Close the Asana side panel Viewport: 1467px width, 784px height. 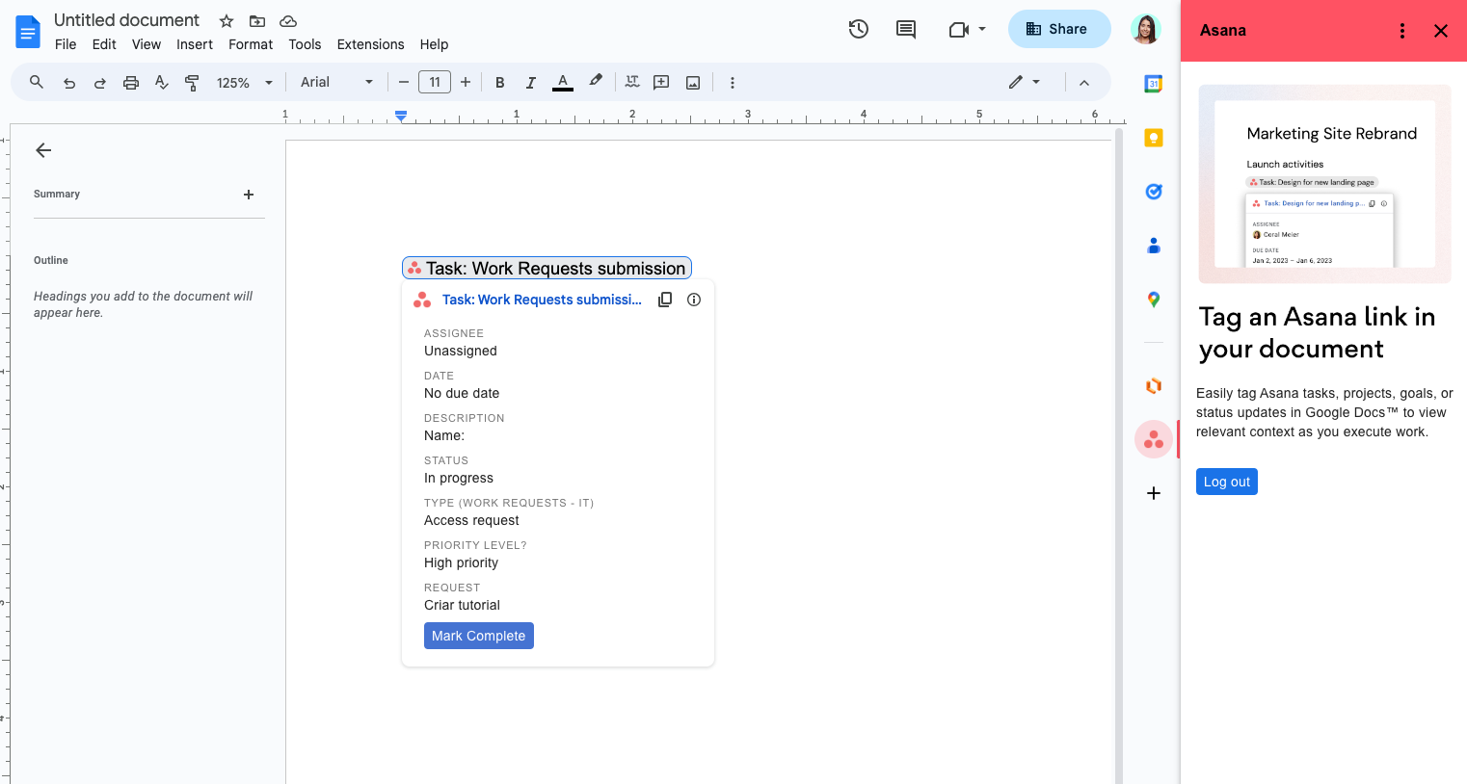(x=1441, y=31)
